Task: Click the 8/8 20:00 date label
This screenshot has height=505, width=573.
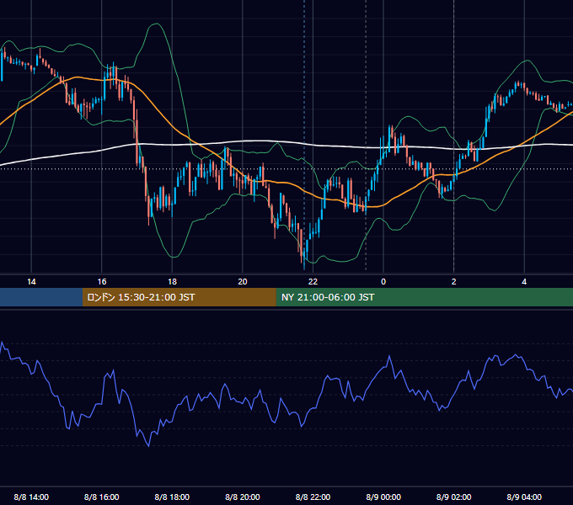Action: coord(243,497)
